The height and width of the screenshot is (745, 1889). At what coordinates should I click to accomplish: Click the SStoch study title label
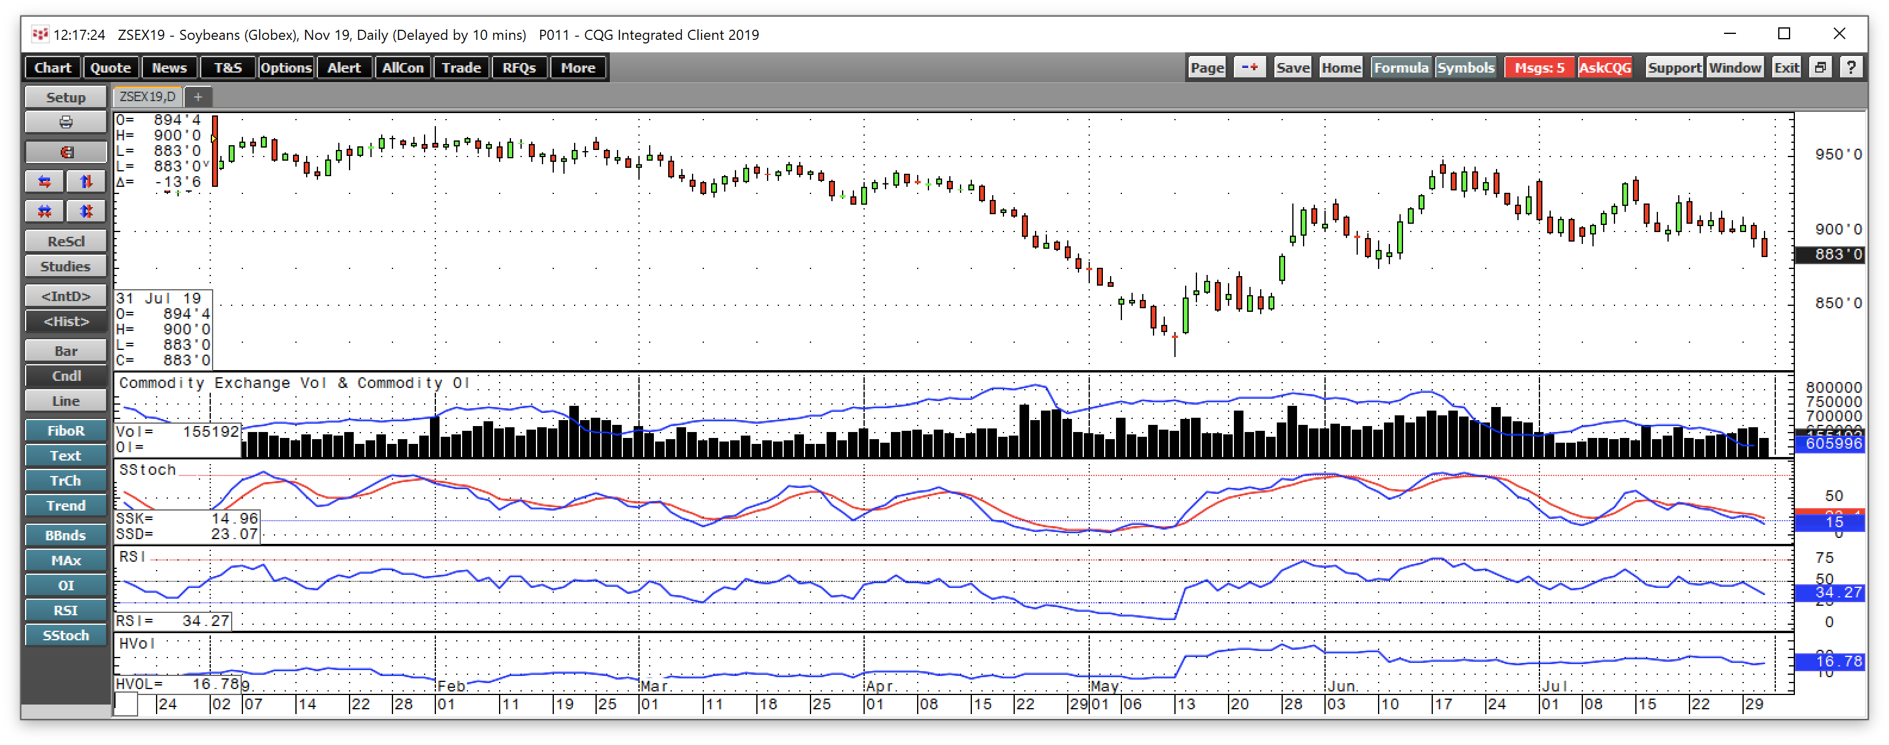pos(148,470)
